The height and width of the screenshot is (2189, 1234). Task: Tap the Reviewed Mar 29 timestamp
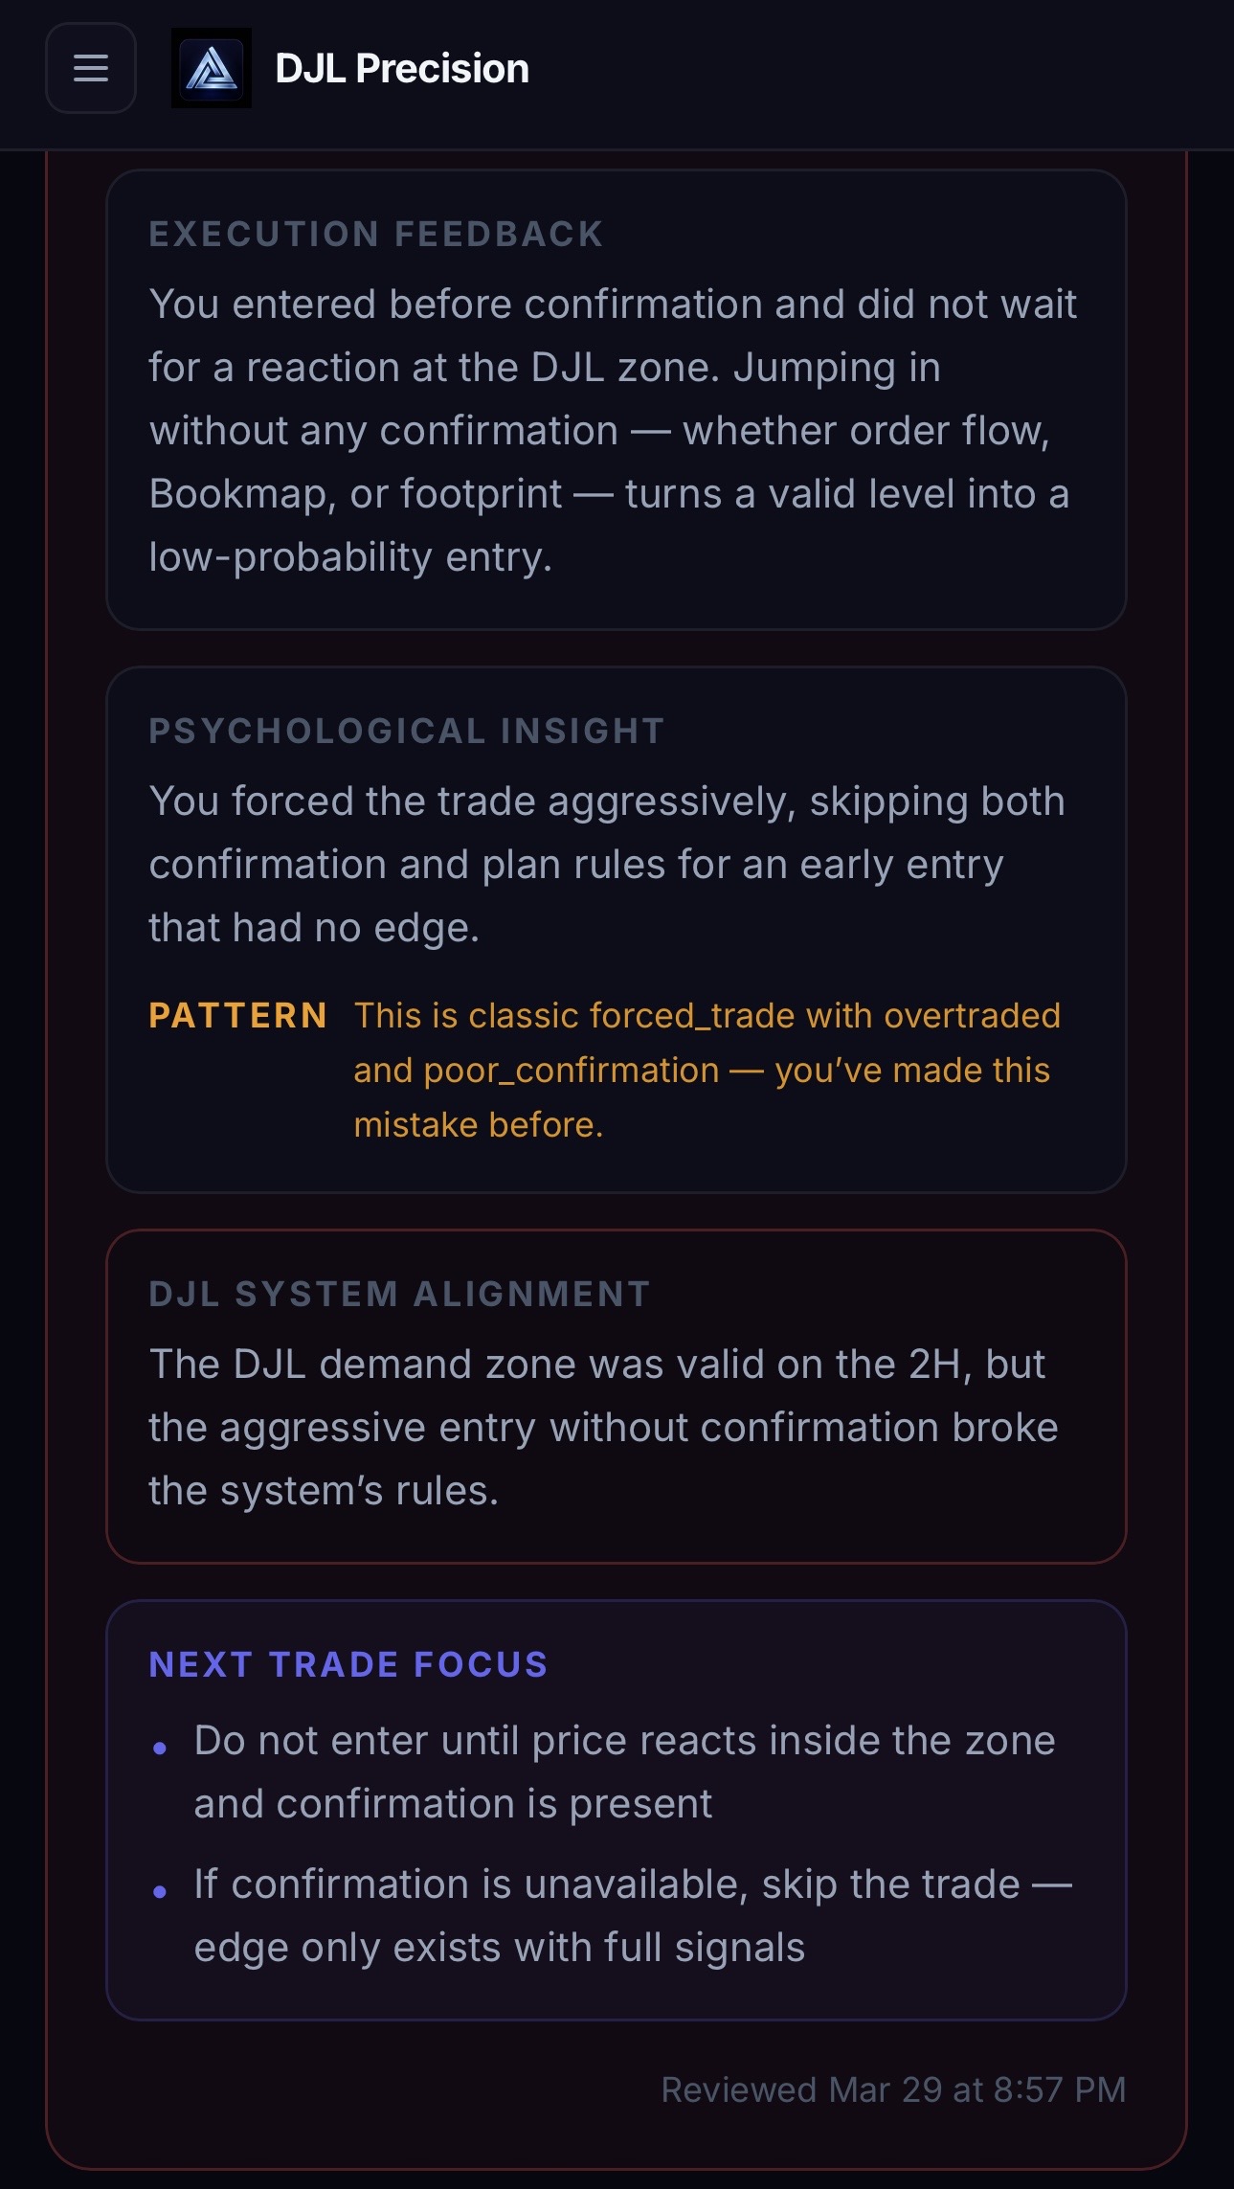point(895,2087)
